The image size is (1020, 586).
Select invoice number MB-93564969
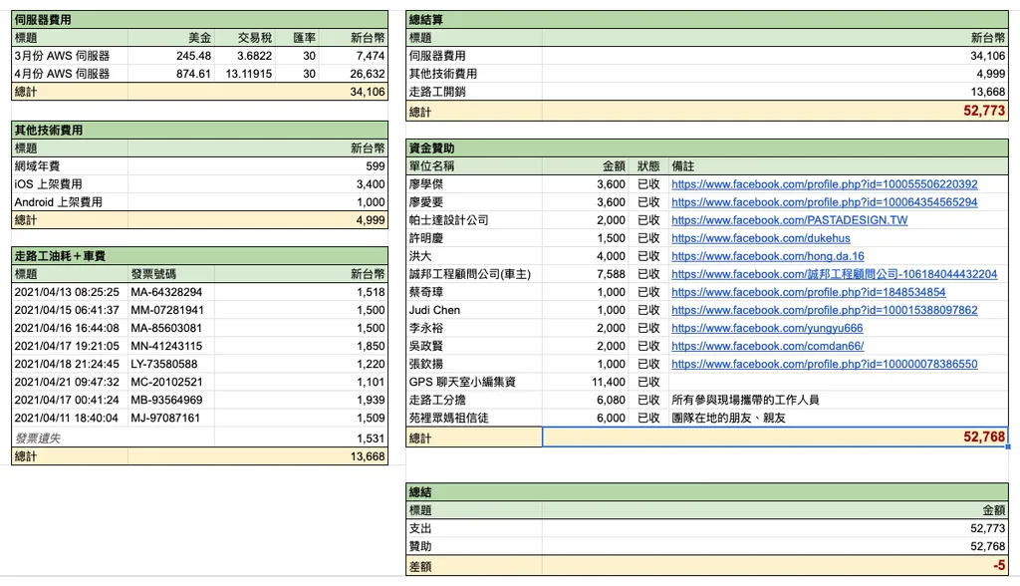tap(171, 400)
